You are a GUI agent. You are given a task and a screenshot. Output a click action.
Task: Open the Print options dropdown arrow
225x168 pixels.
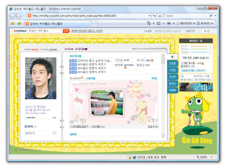(x=173, y=23)
